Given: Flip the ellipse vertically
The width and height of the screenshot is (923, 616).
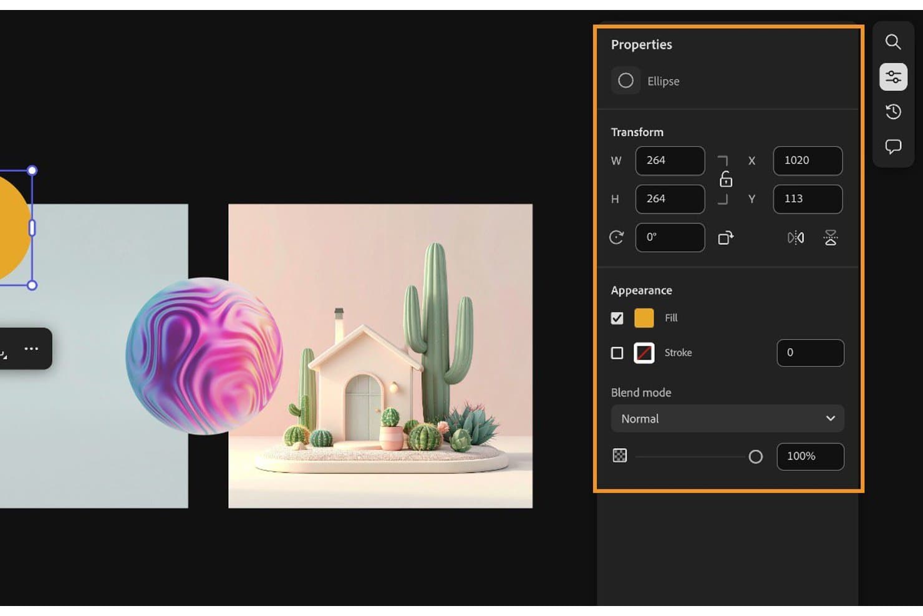Looking at the screenshot, I should [x=830, y=237].
